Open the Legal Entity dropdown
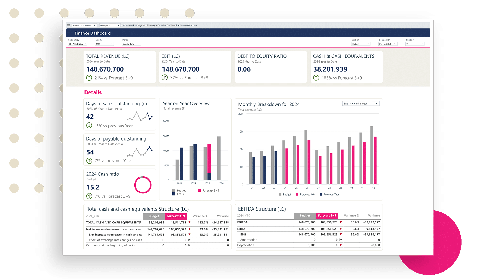Image resolution: width=496 pixels, height=279 pixels. (x=77, y=44)
